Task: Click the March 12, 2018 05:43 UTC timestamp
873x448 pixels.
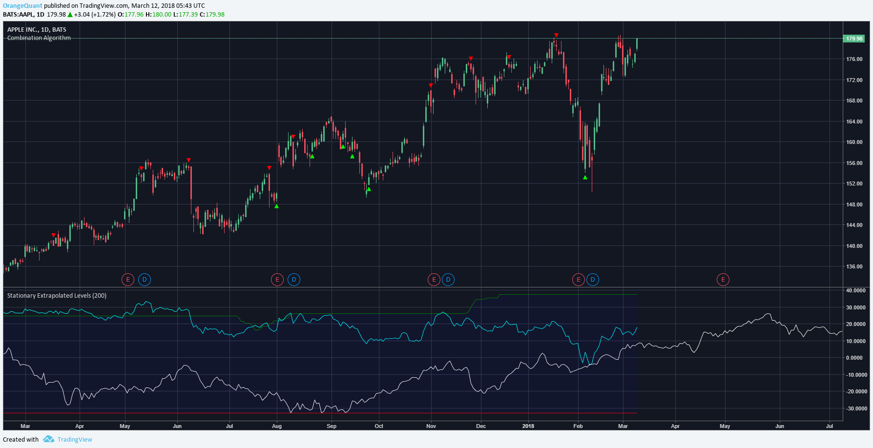Action: pos(168,6)
